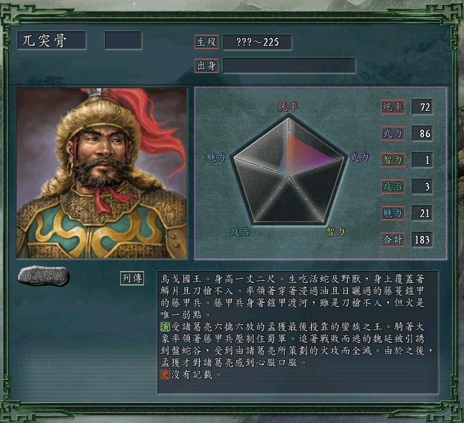Click the 生歿 label icon
464x423 pixels.
(x=206, y=42)
